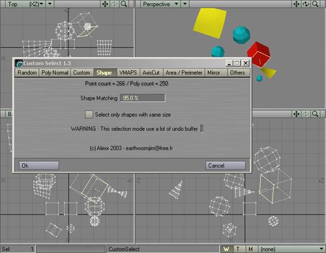Expand the (none) vertex map dropdown
The width and height of the screenshot is (326, 253).
(x=291, y=249)
